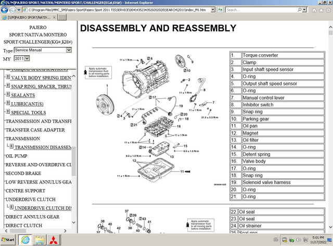Image resolution: width=333 pixels, height=246 pixels.
Task: Open SNAP RING, SPACER, THRUST link
Action: (41, 87)
